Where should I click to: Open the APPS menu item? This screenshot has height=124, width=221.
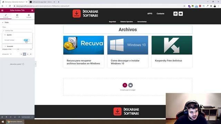tap(150, 14)
